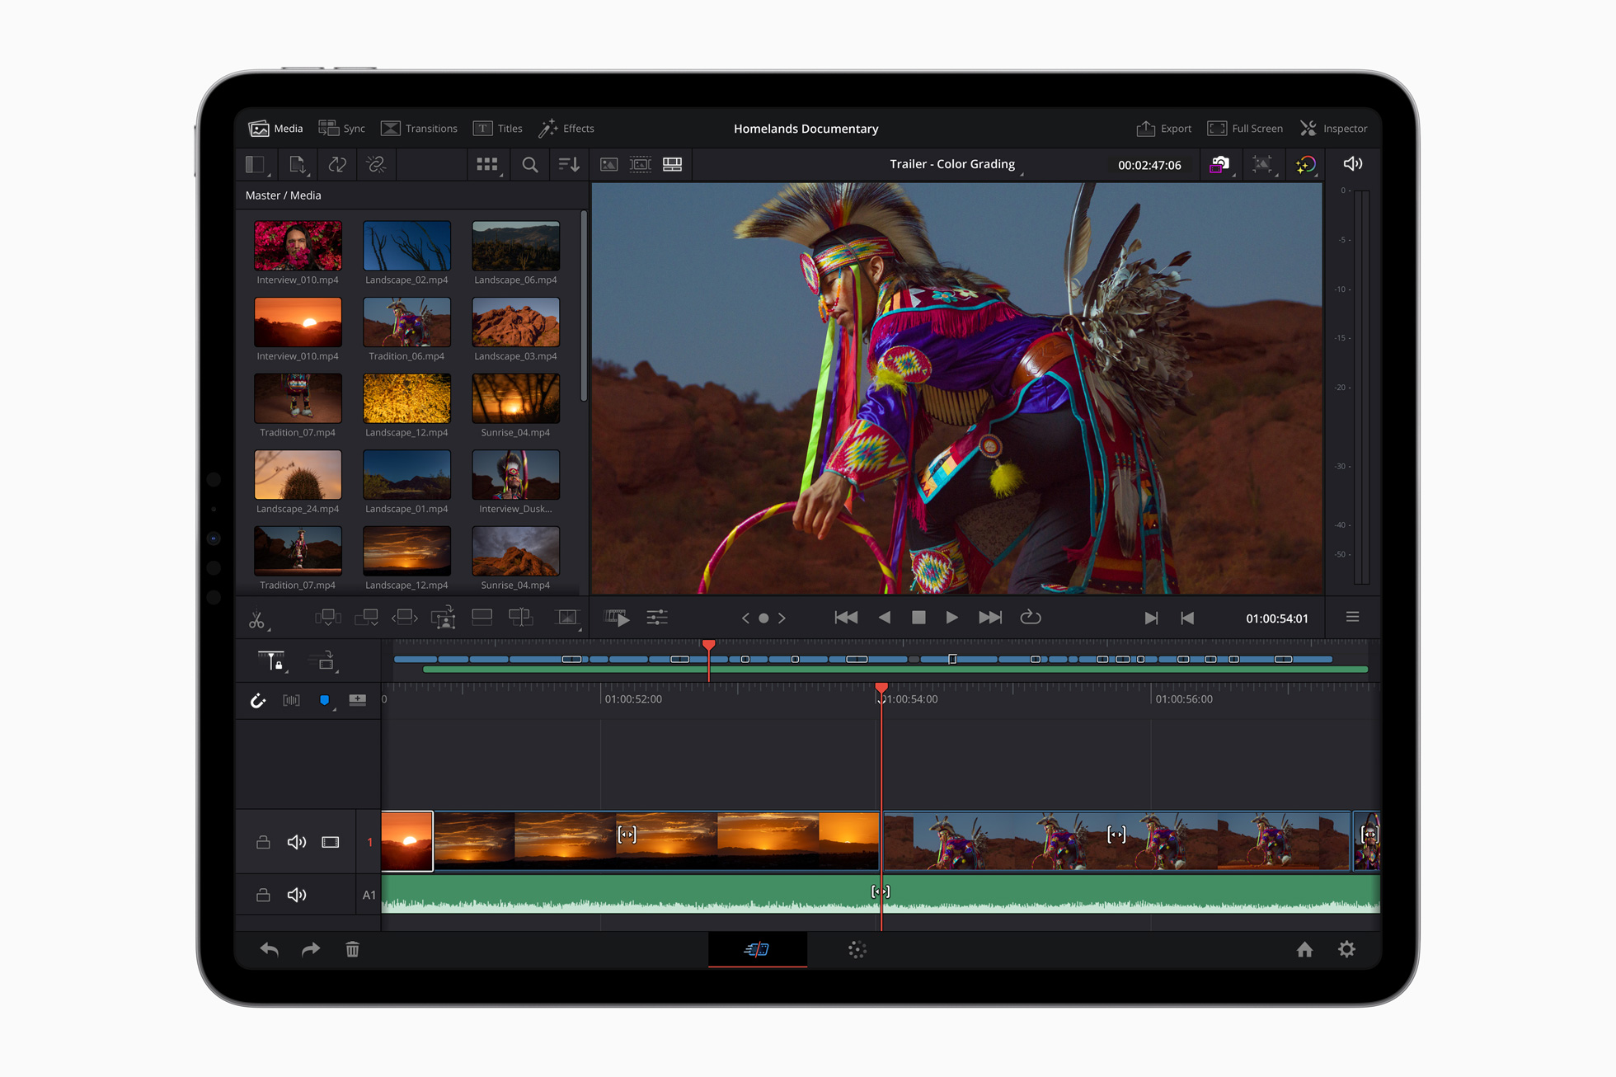Mute the A1 audio track

tap(297, 896)
